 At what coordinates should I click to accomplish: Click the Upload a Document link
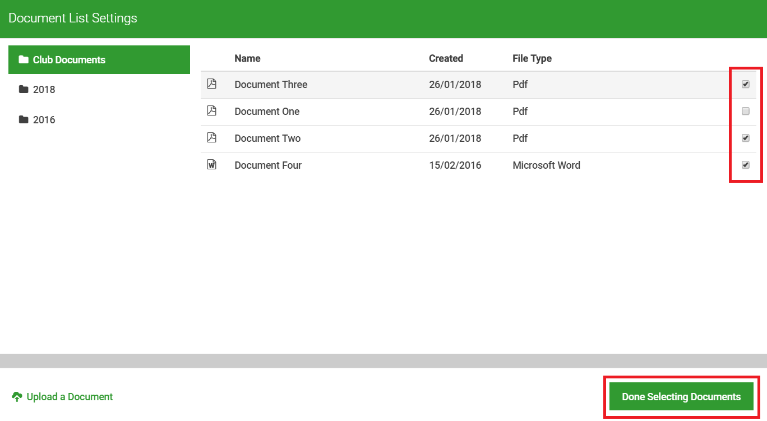[x=62, y=397]
